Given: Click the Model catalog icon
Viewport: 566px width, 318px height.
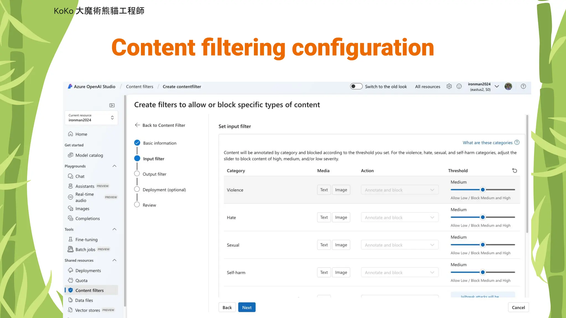Looking at the screenshot, I should (70, 155).
